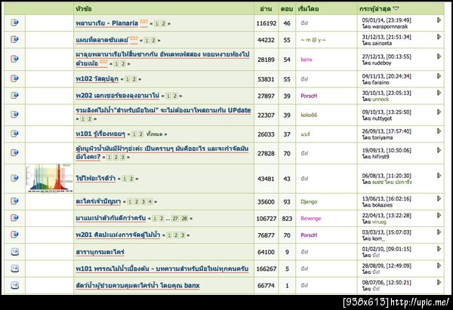Image resolution: width=453 pixels, height=310 pixels.
Task: Go to page 27 of Revenge's thread
Action: (x=175, y=219)
